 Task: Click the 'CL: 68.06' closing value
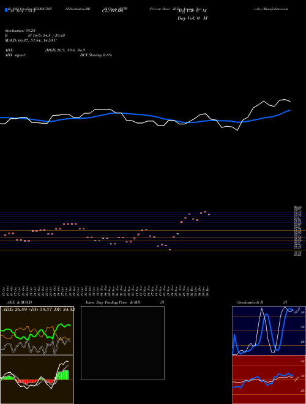click(113, 11)
